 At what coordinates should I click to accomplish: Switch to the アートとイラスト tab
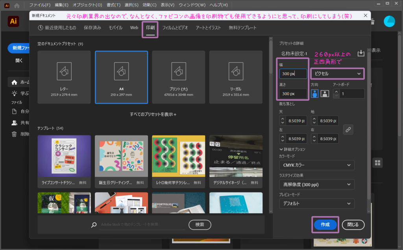click(x=209, y=28)
